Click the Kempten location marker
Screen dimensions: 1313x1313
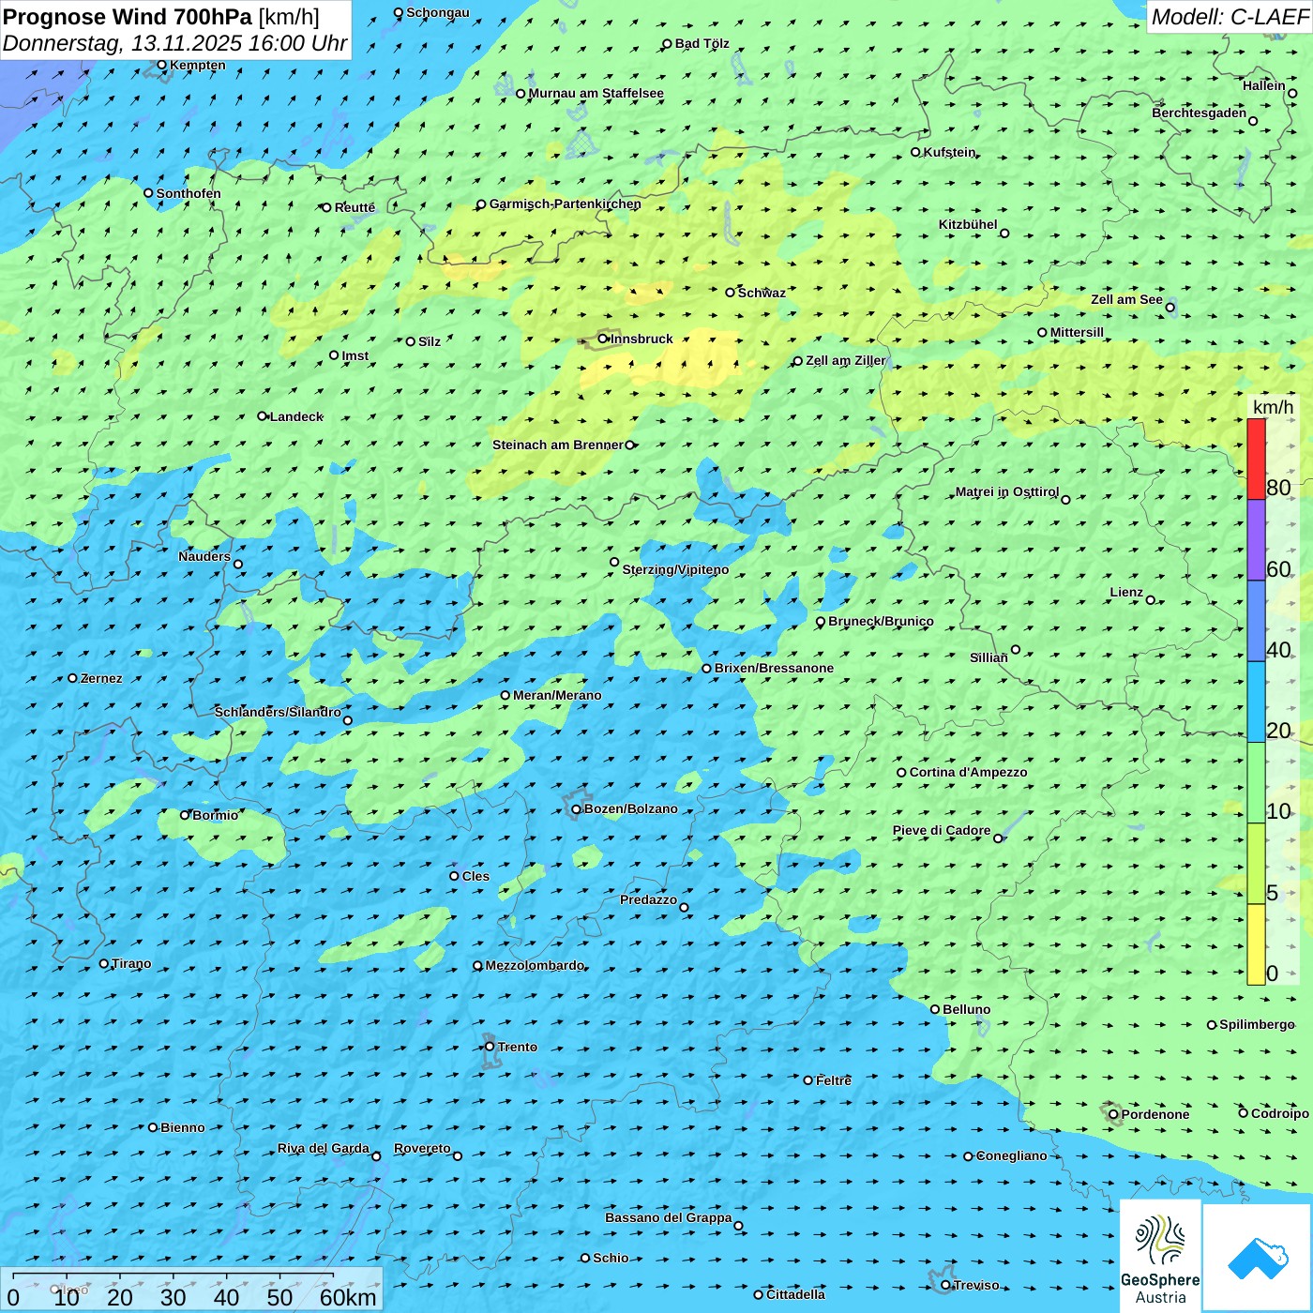(x=161, y=65)
